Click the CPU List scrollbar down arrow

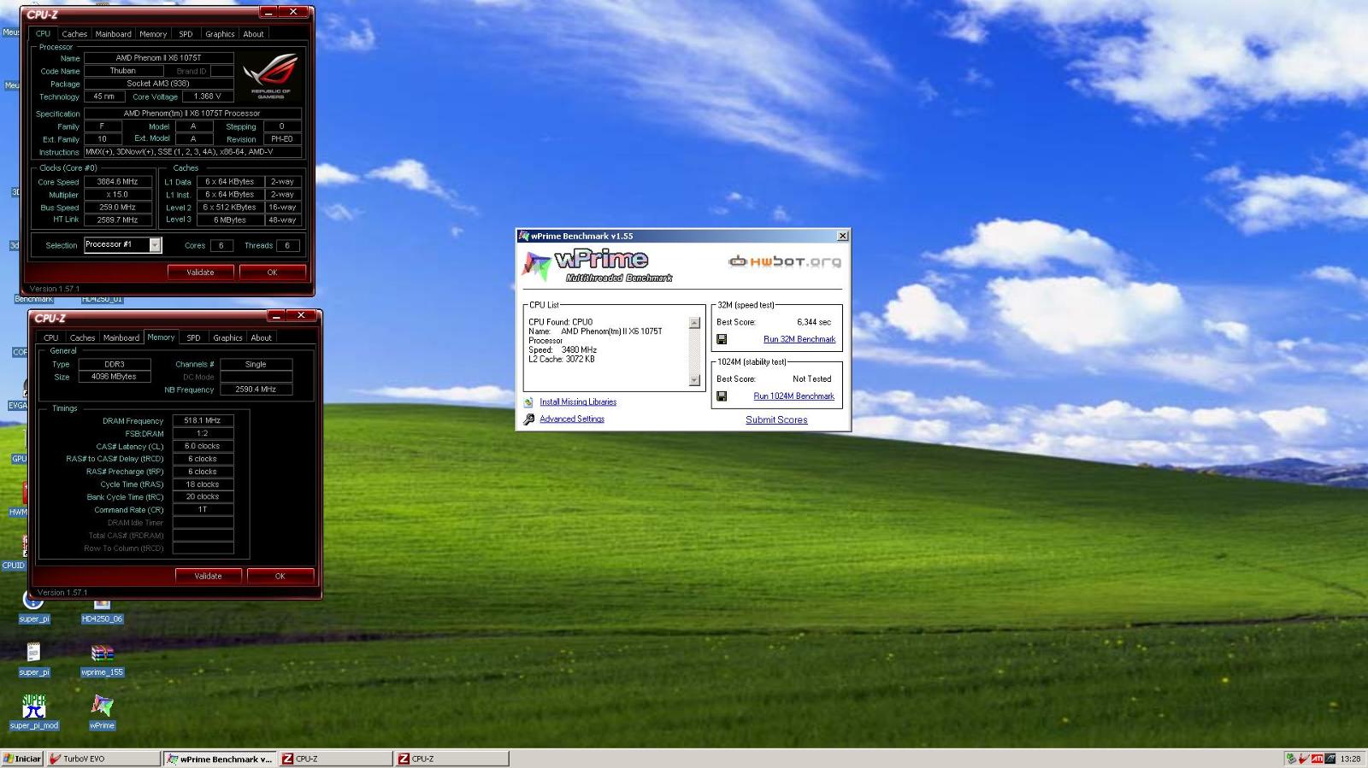pos(694,381)
